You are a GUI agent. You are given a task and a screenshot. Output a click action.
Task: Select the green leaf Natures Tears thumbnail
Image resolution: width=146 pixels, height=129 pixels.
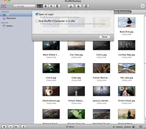tap(76, 114)
